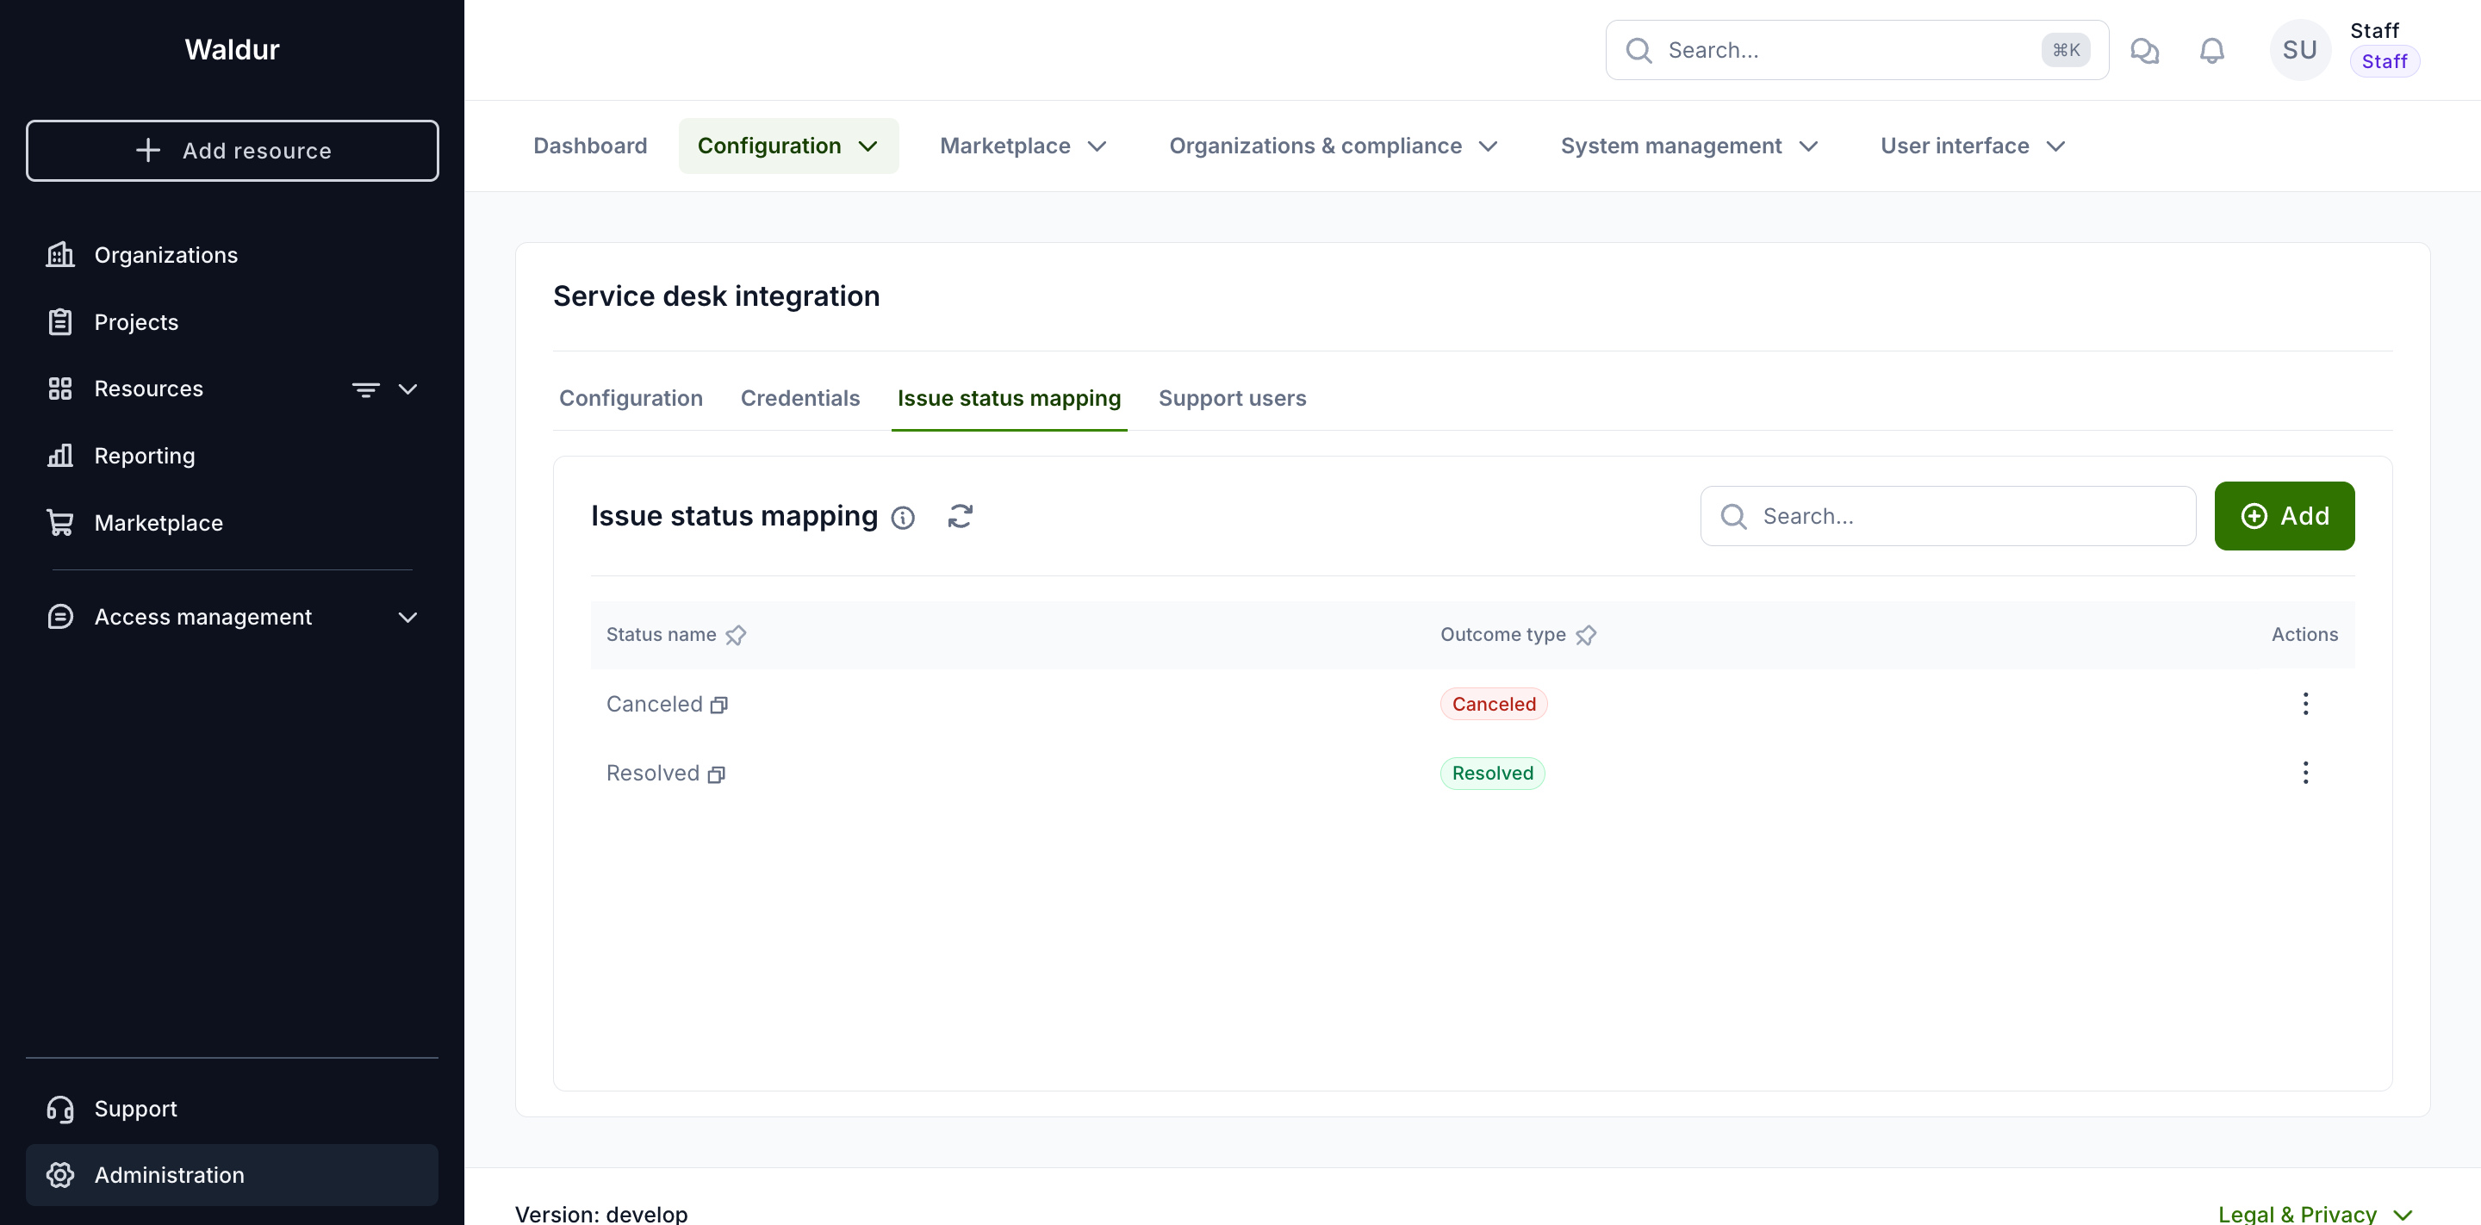
Task: Click the purple Staff role badge
Action: pos(2384,62)
